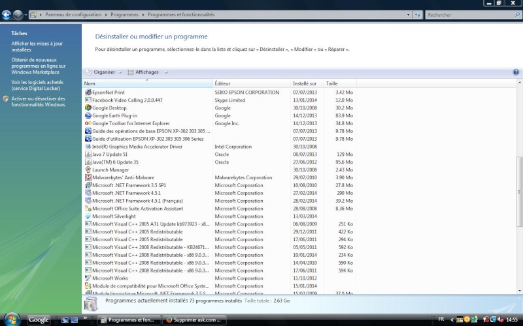Open Obtenir de nouveaux programmes en ligne

point(39,66)
